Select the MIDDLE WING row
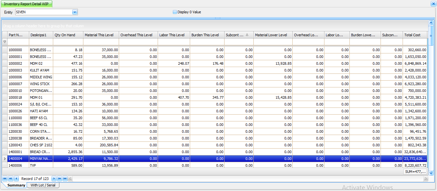The height and width of the screenshot is (191, 437). point(215,77)
